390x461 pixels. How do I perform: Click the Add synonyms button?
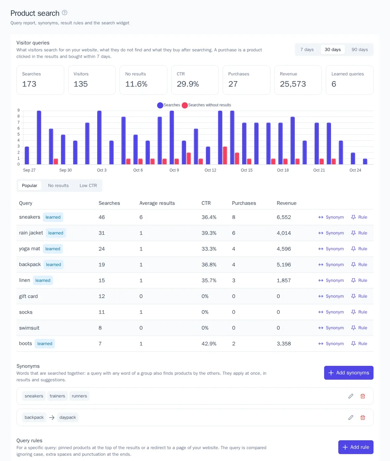pyautogui.click(x=349, y=373)
